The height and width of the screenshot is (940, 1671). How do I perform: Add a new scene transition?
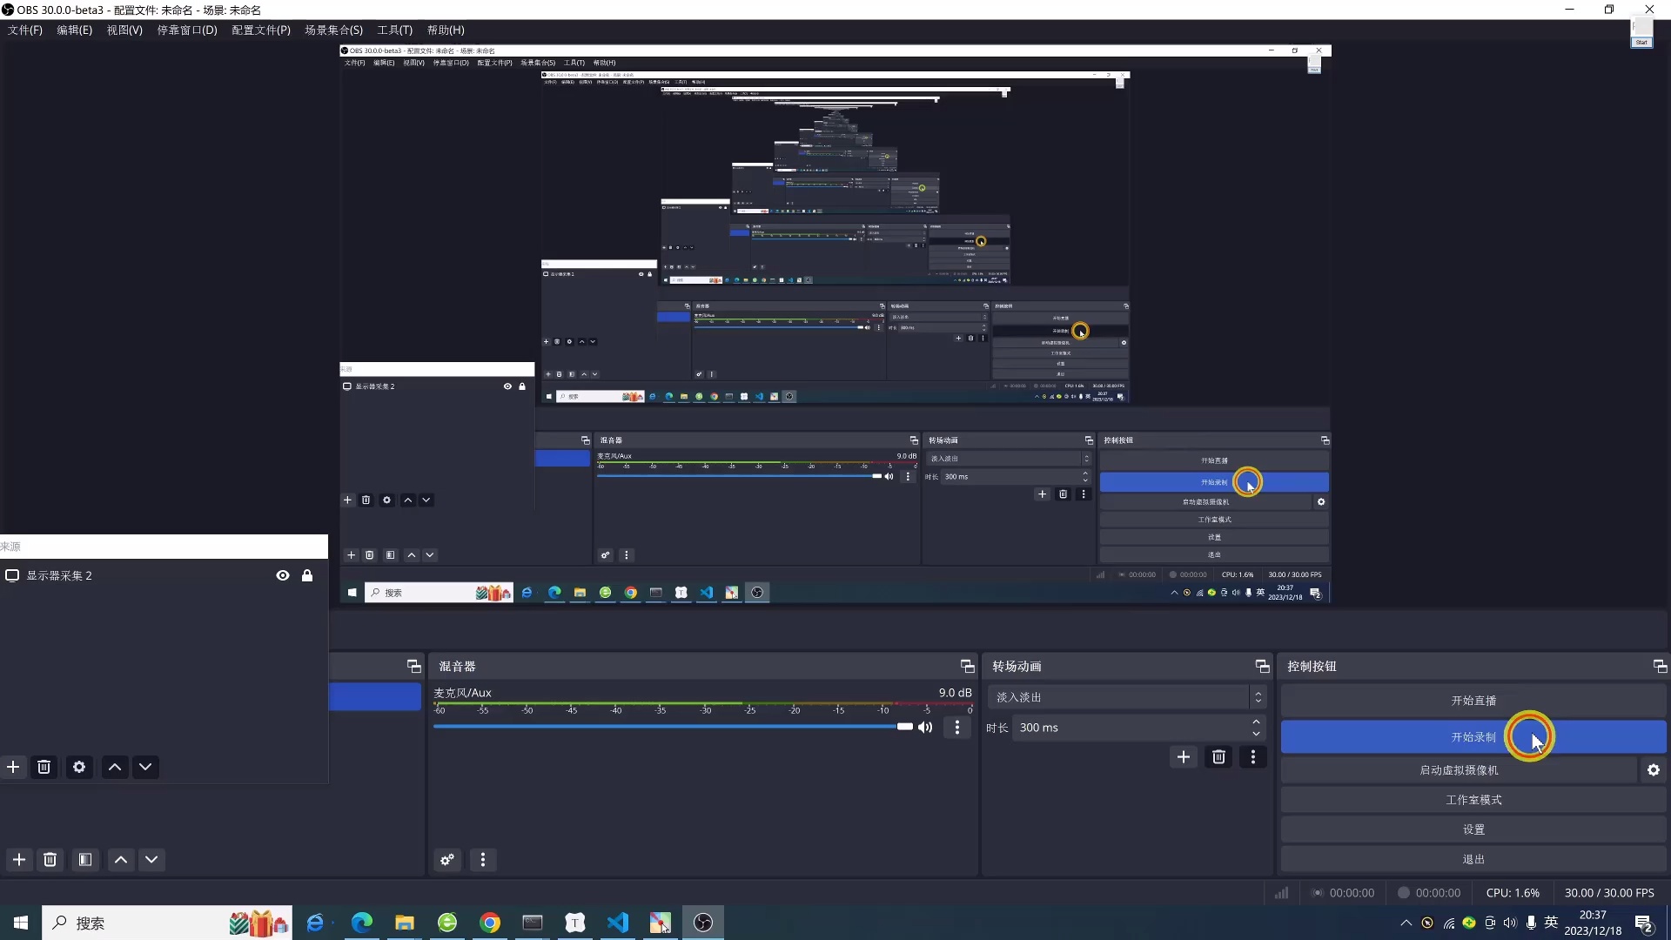(1184, 757)
